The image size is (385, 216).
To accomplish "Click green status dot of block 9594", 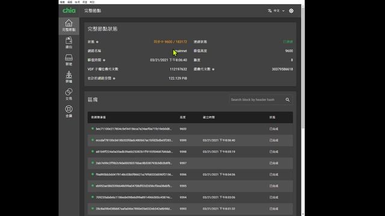I will (x=93, y=197).
